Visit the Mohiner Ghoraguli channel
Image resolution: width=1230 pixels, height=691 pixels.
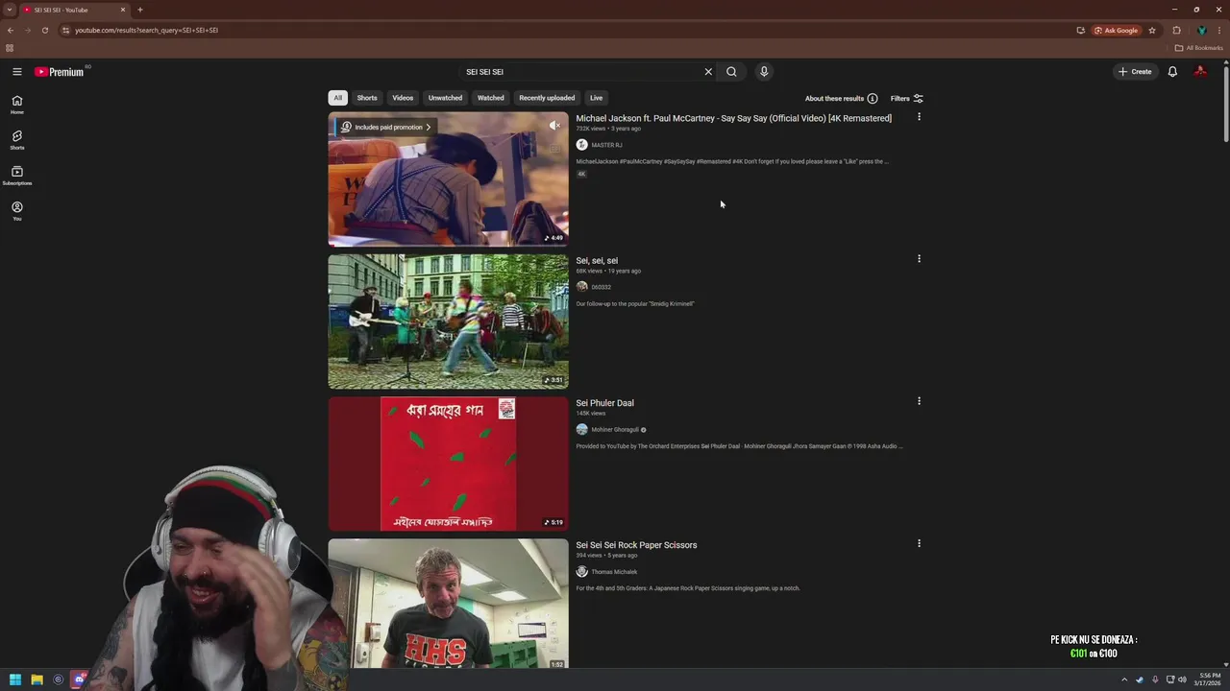coord(615,430)
